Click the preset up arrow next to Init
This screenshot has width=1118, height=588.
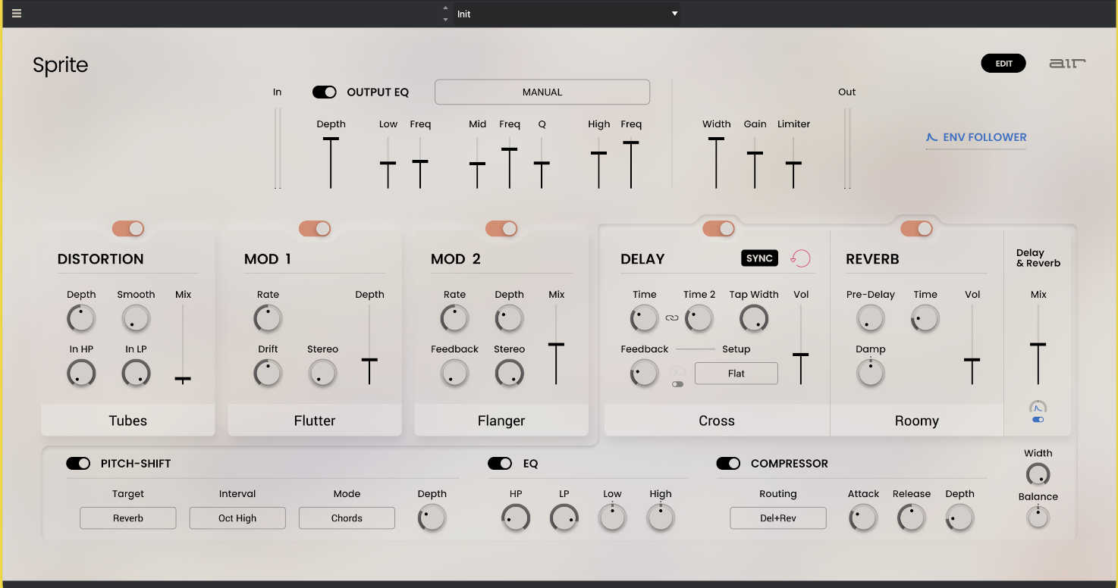445,8
